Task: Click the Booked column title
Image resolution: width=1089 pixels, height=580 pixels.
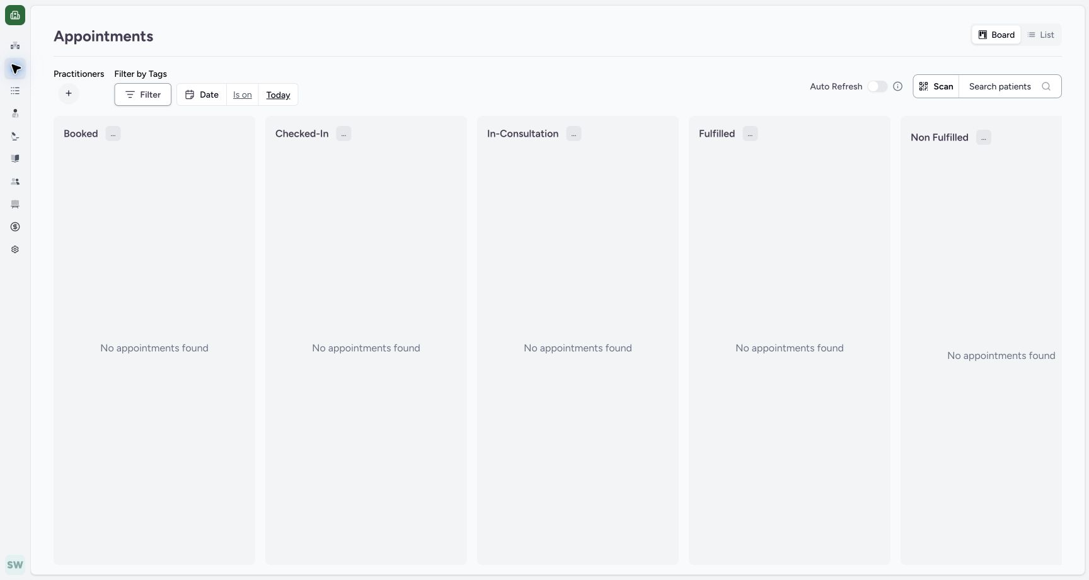Action: tap(81, 134)
